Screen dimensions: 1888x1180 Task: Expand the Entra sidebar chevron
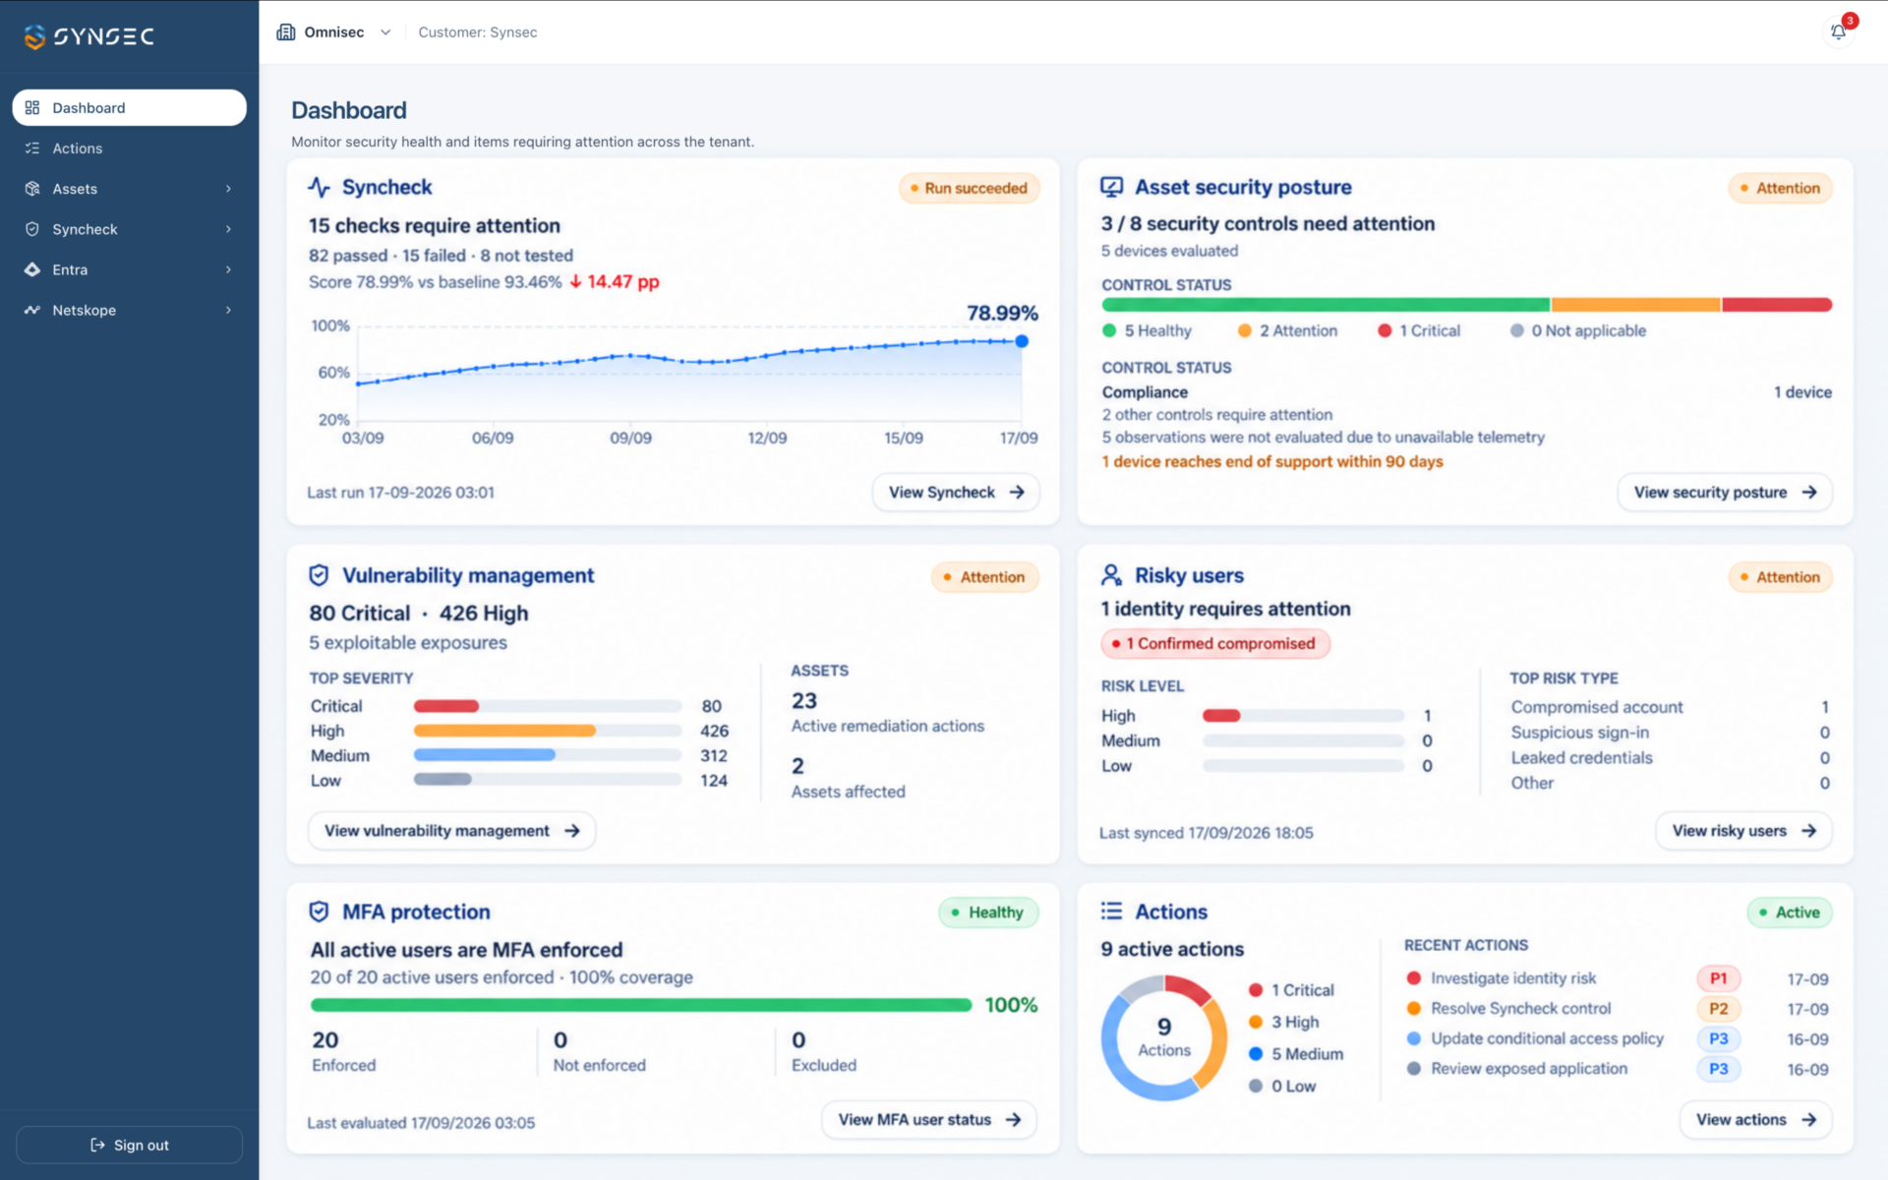228,269
